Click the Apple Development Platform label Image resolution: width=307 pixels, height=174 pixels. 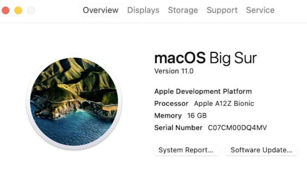coord(203,91)
